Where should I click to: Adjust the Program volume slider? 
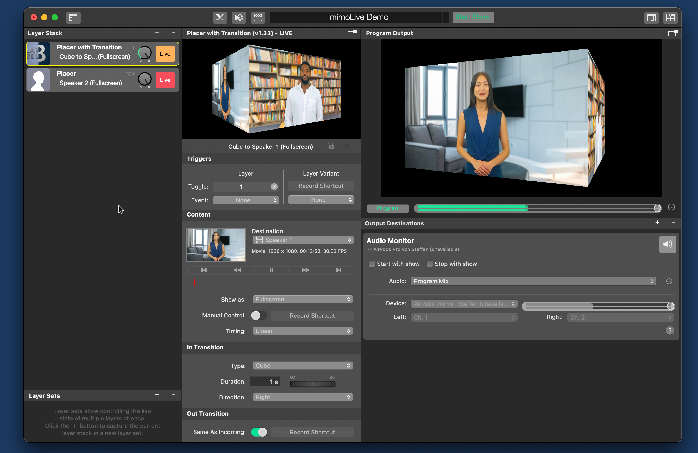coord(537,208)
